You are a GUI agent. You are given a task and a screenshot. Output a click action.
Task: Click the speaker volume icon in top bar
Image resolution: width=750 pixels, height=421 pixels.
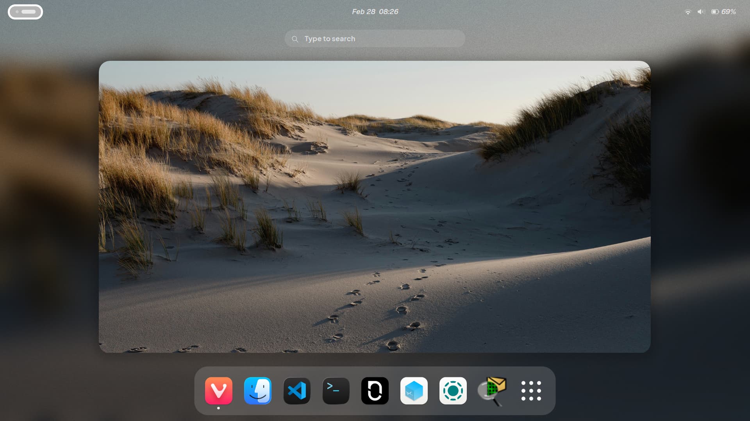tap(701, 12)
